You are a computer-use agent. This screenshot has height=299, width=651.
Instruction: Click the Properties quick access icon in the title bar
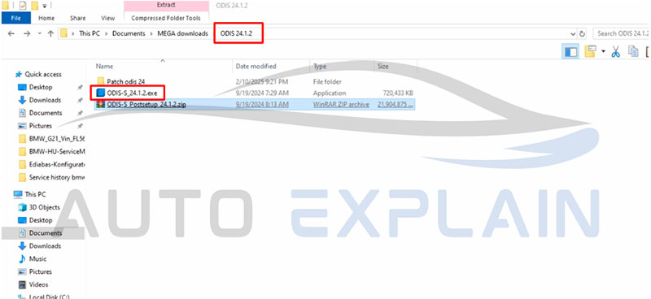pos(22,6)
